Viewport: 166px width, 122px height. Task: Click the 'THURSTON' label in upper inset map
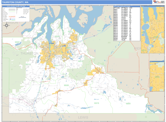[x=152, y=38]
